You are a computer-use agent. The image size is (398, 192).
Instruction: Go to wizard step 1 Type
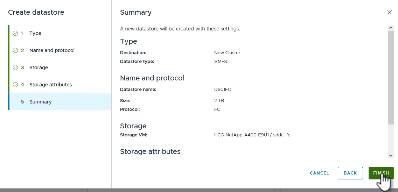click(x=35, y=33)
